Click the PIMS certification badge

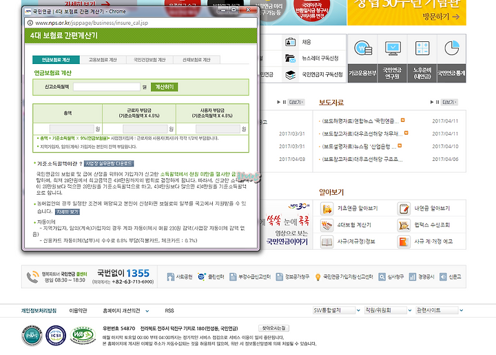(x=32, y=336)
